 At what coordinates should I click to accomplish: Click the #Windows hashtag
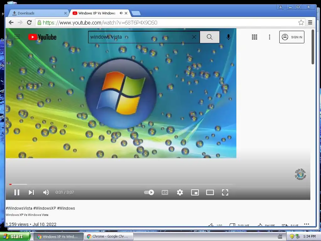pyautogui.click(x=66, y=208)
